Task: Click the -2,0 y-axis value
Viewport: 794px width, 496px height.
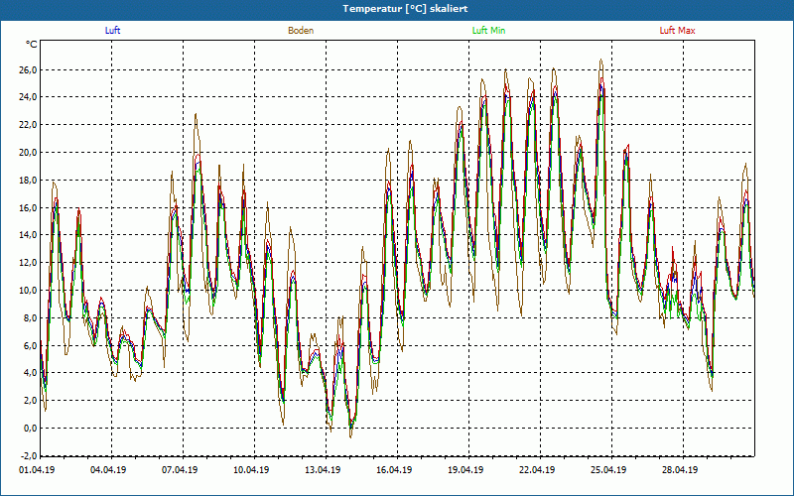Action: coord(29,455)
